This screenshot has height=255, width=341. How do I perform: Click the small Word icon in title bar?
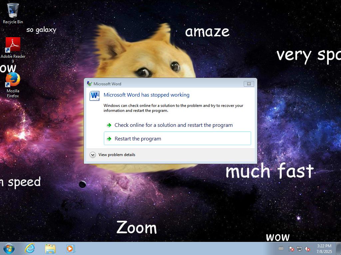click(89, 84)
